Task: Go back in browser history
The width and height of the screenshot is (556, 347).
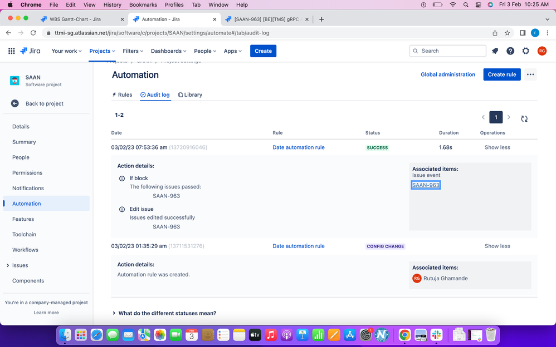Action: point(8,33)
